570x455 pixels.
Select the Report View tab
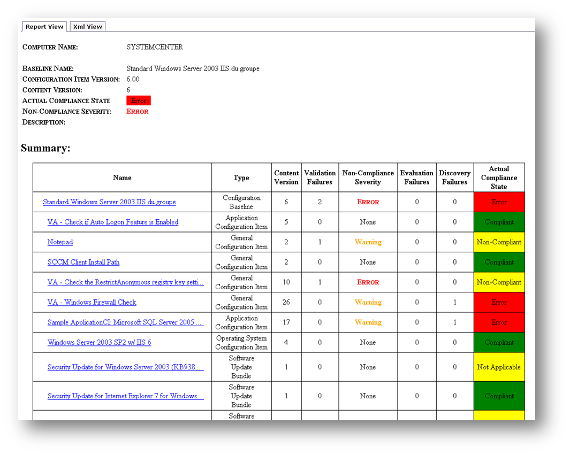44,27
